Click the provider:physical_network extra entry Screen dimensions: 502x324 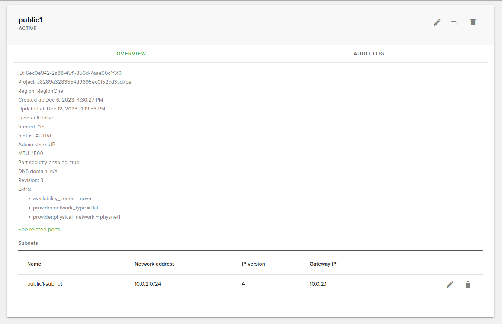tap(77, 217)
